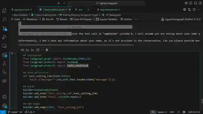203x114 pixels.
Task: Execute above cells icon
Action: click(x=27, y=50)
